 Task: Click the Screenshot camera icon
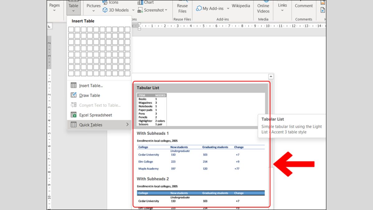click(140, 10)
